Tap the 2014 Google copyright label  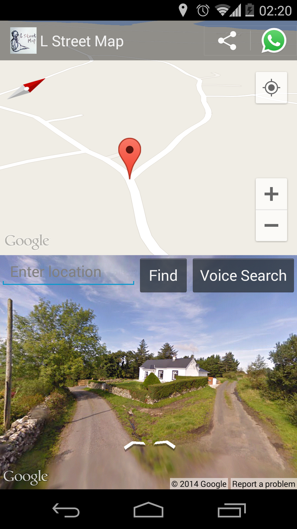pos(199,484)
